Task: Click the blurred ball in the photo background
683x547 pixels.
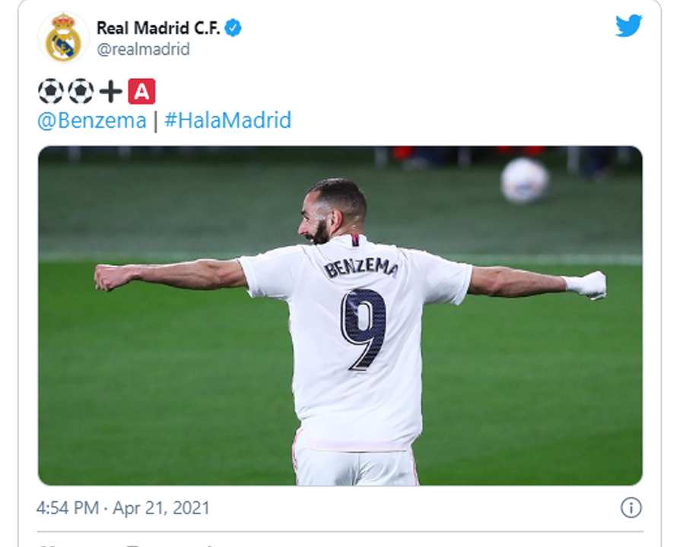Action: point(525,181)
